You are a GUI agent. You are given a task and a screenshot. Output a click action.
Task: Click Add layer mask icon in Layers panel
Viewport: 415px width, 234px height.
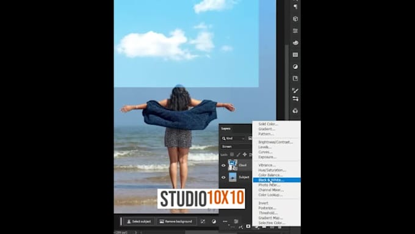(248, 226)
